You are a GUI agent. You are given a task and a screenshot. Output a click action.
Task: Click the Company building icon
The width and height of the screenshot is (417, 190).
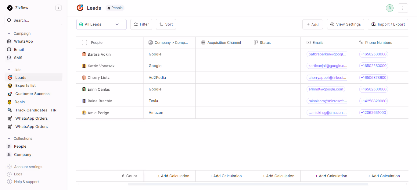(x=9, y=155)
